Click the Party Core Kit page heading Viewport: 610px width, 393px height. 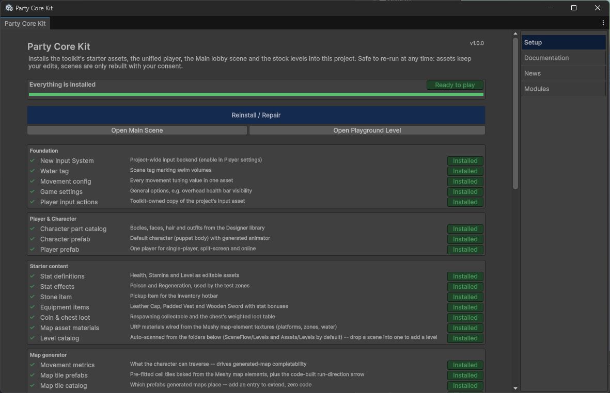[x=58, y=46]
